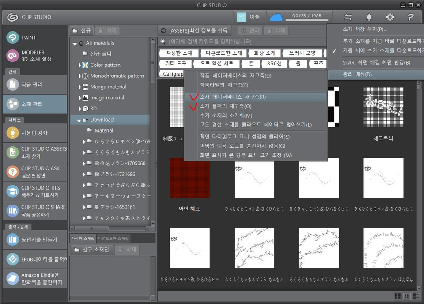Open notifications bell icon
Image resolution: width=424 pixels, height=304 pixels.
pyautogui.click(x=369, y=17)
